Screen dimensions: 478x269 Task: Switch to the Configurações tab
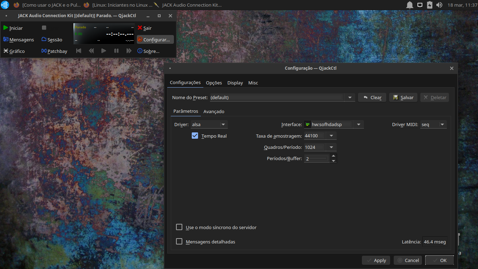(x=185, y=83)
